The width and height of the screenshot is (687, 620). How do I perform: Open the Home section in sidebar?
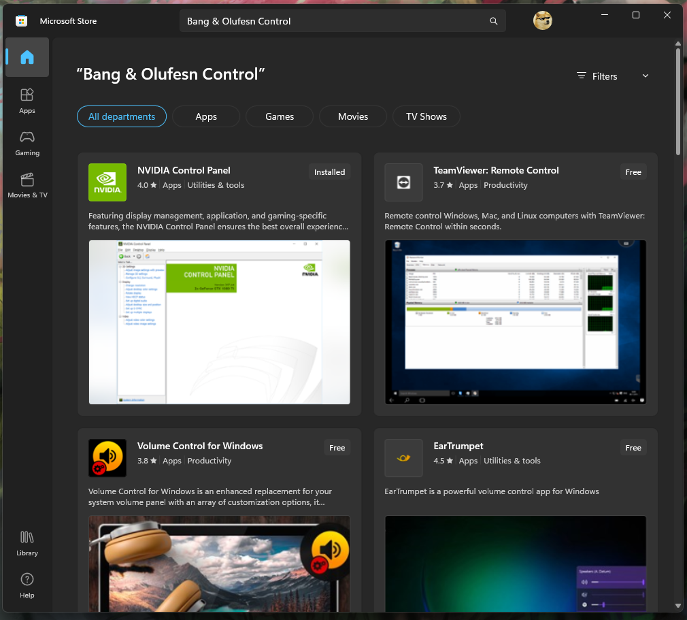[x=27, y=57]
